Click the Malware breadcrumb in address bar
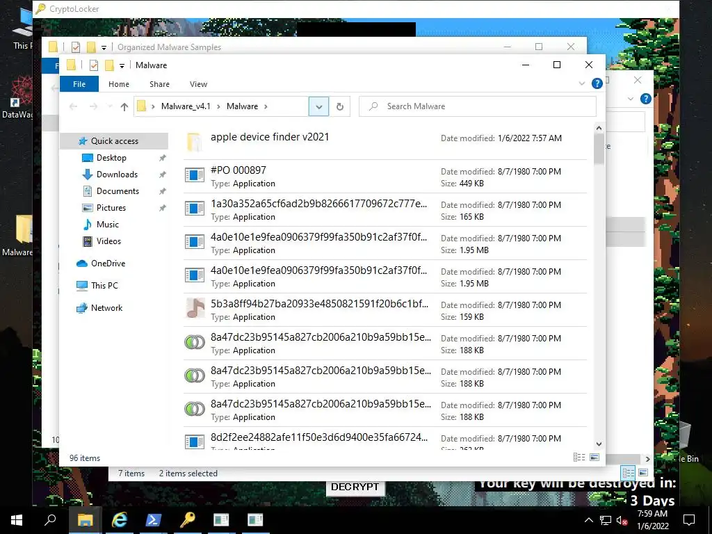This screenshot has width=712, height=534. (242, 106)
